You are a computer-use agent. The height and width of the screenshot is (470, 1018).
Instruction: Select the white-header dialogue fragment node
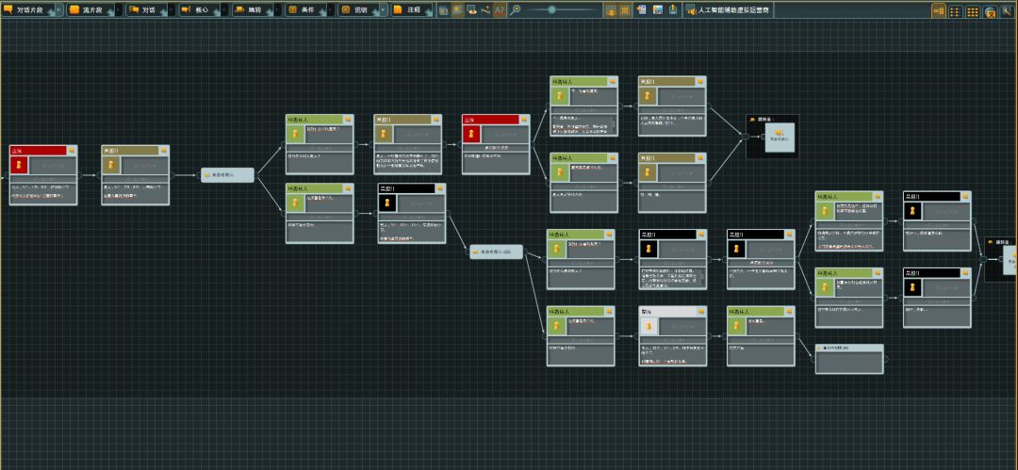coord(673,335)
